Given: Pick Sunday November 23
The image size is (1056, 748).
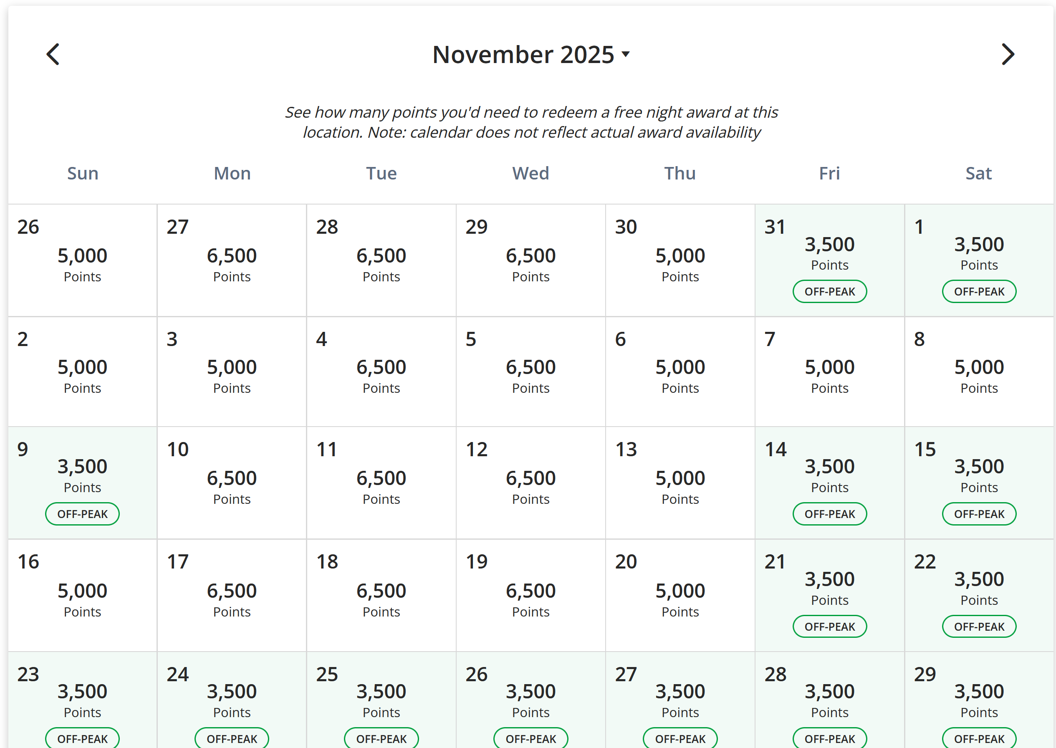Looking at the screenshot, I should point(83,700).
